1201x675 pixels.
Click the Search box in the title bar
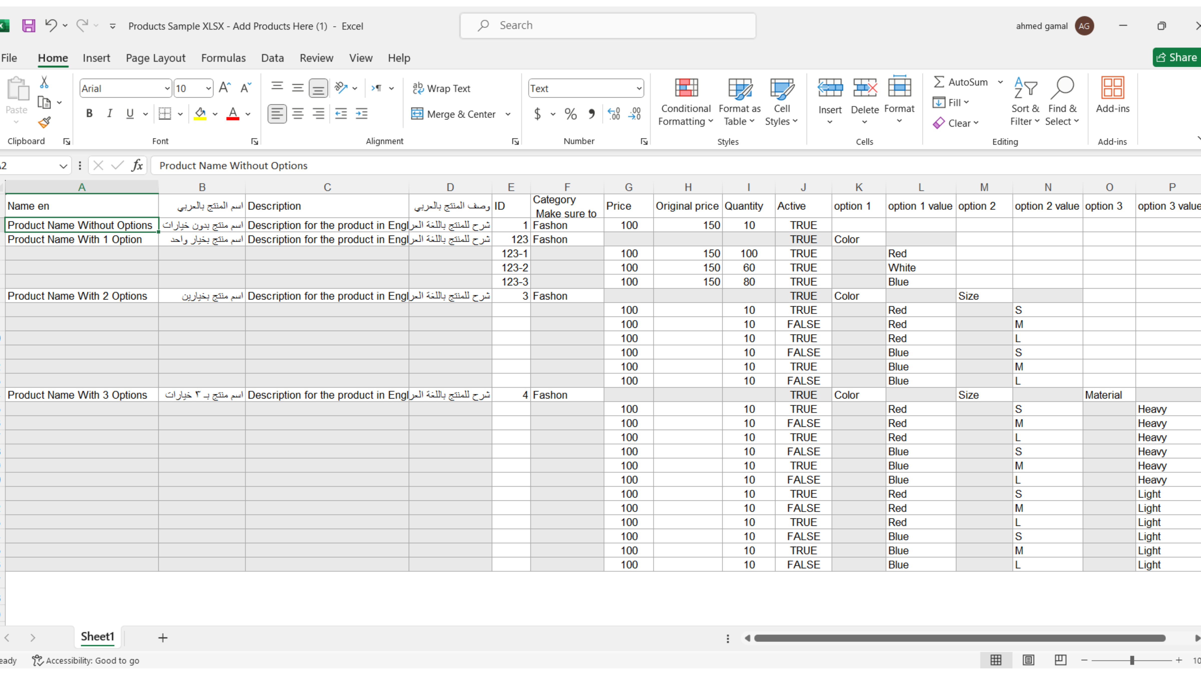pos(608,25)
